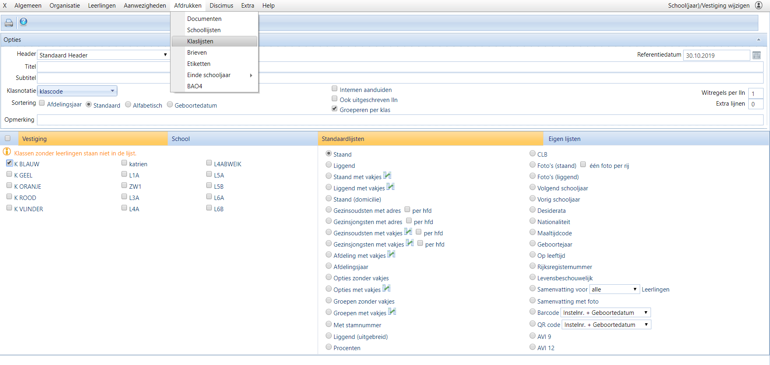Click the Referentiedatum date field
The height and width of the screenshot is (365, 770).
click(717, 55)
